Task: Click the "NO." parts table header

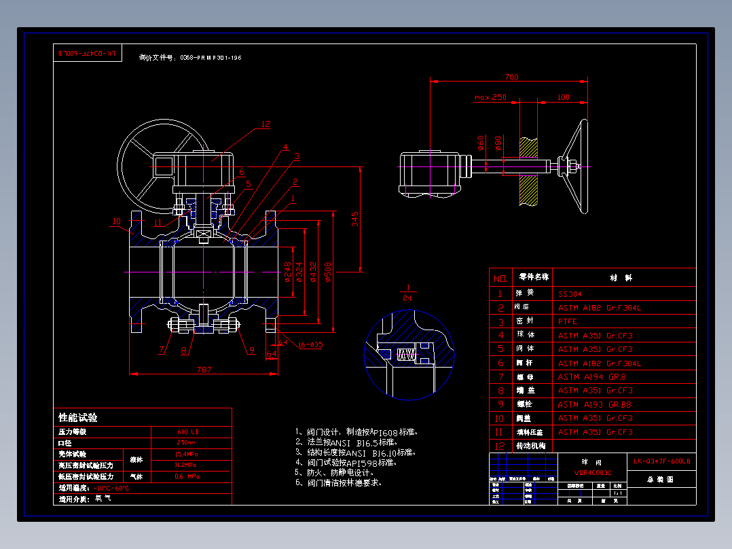Action: 500,279
